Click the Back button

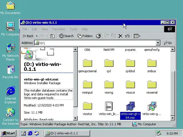tap(28, 36)
